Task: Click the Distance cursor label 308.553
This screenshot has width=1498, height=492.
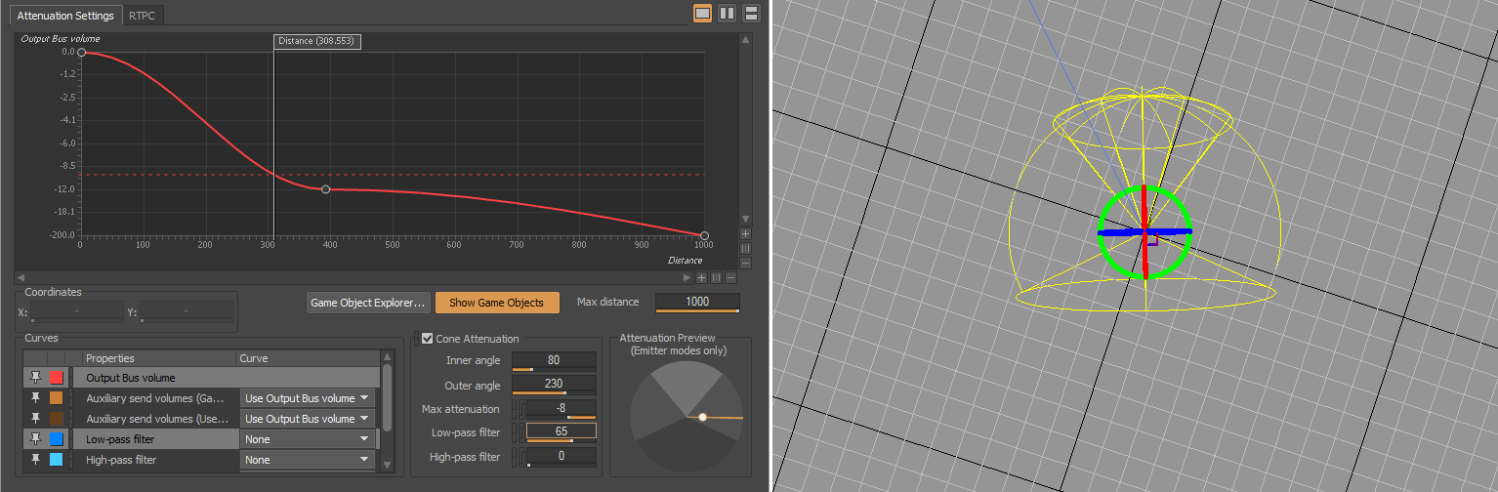Action: (x=317, y=41)
